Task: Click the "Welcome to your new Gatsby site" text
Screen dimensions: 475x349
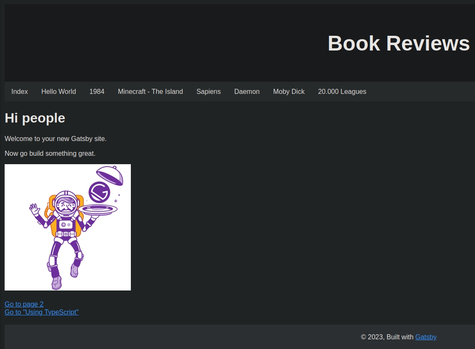Action: click(x=56, y=139)
